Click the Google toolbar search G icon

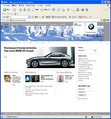[x=32, y=17]
